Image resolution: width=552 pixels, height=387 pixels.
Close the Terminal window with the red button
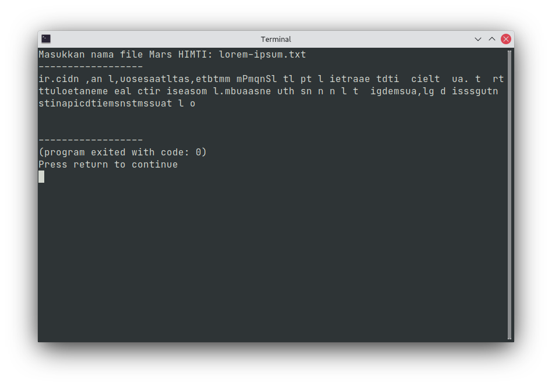coord(506,39)
